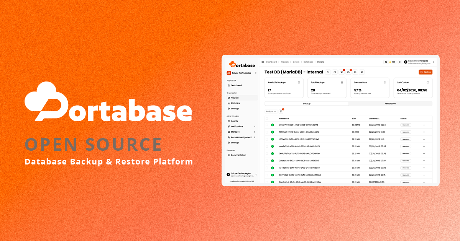The image size is (460, 241).
Task: Click the green status dot for backup f377faa9
Action: pos(273,132)
